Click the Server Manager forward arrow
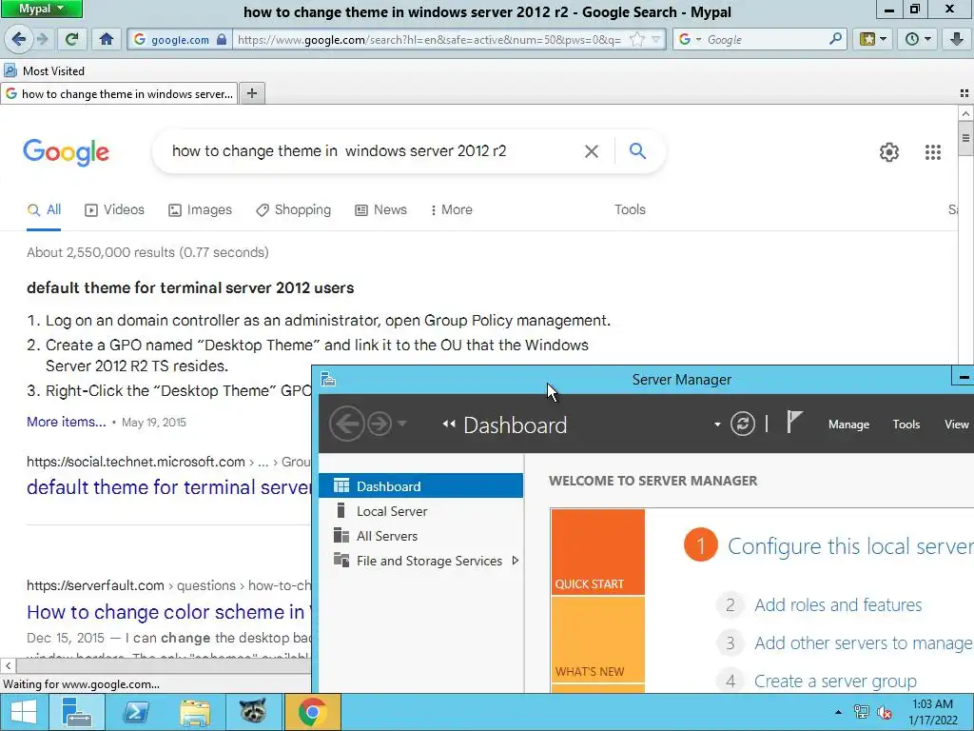The height and width of the screenshot is (731, 974). [379, 424]
